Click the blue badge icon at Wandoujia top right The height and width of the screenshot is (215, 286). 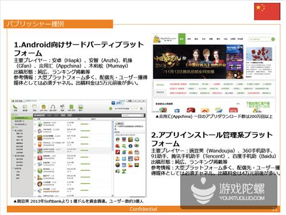click(113, 103)
